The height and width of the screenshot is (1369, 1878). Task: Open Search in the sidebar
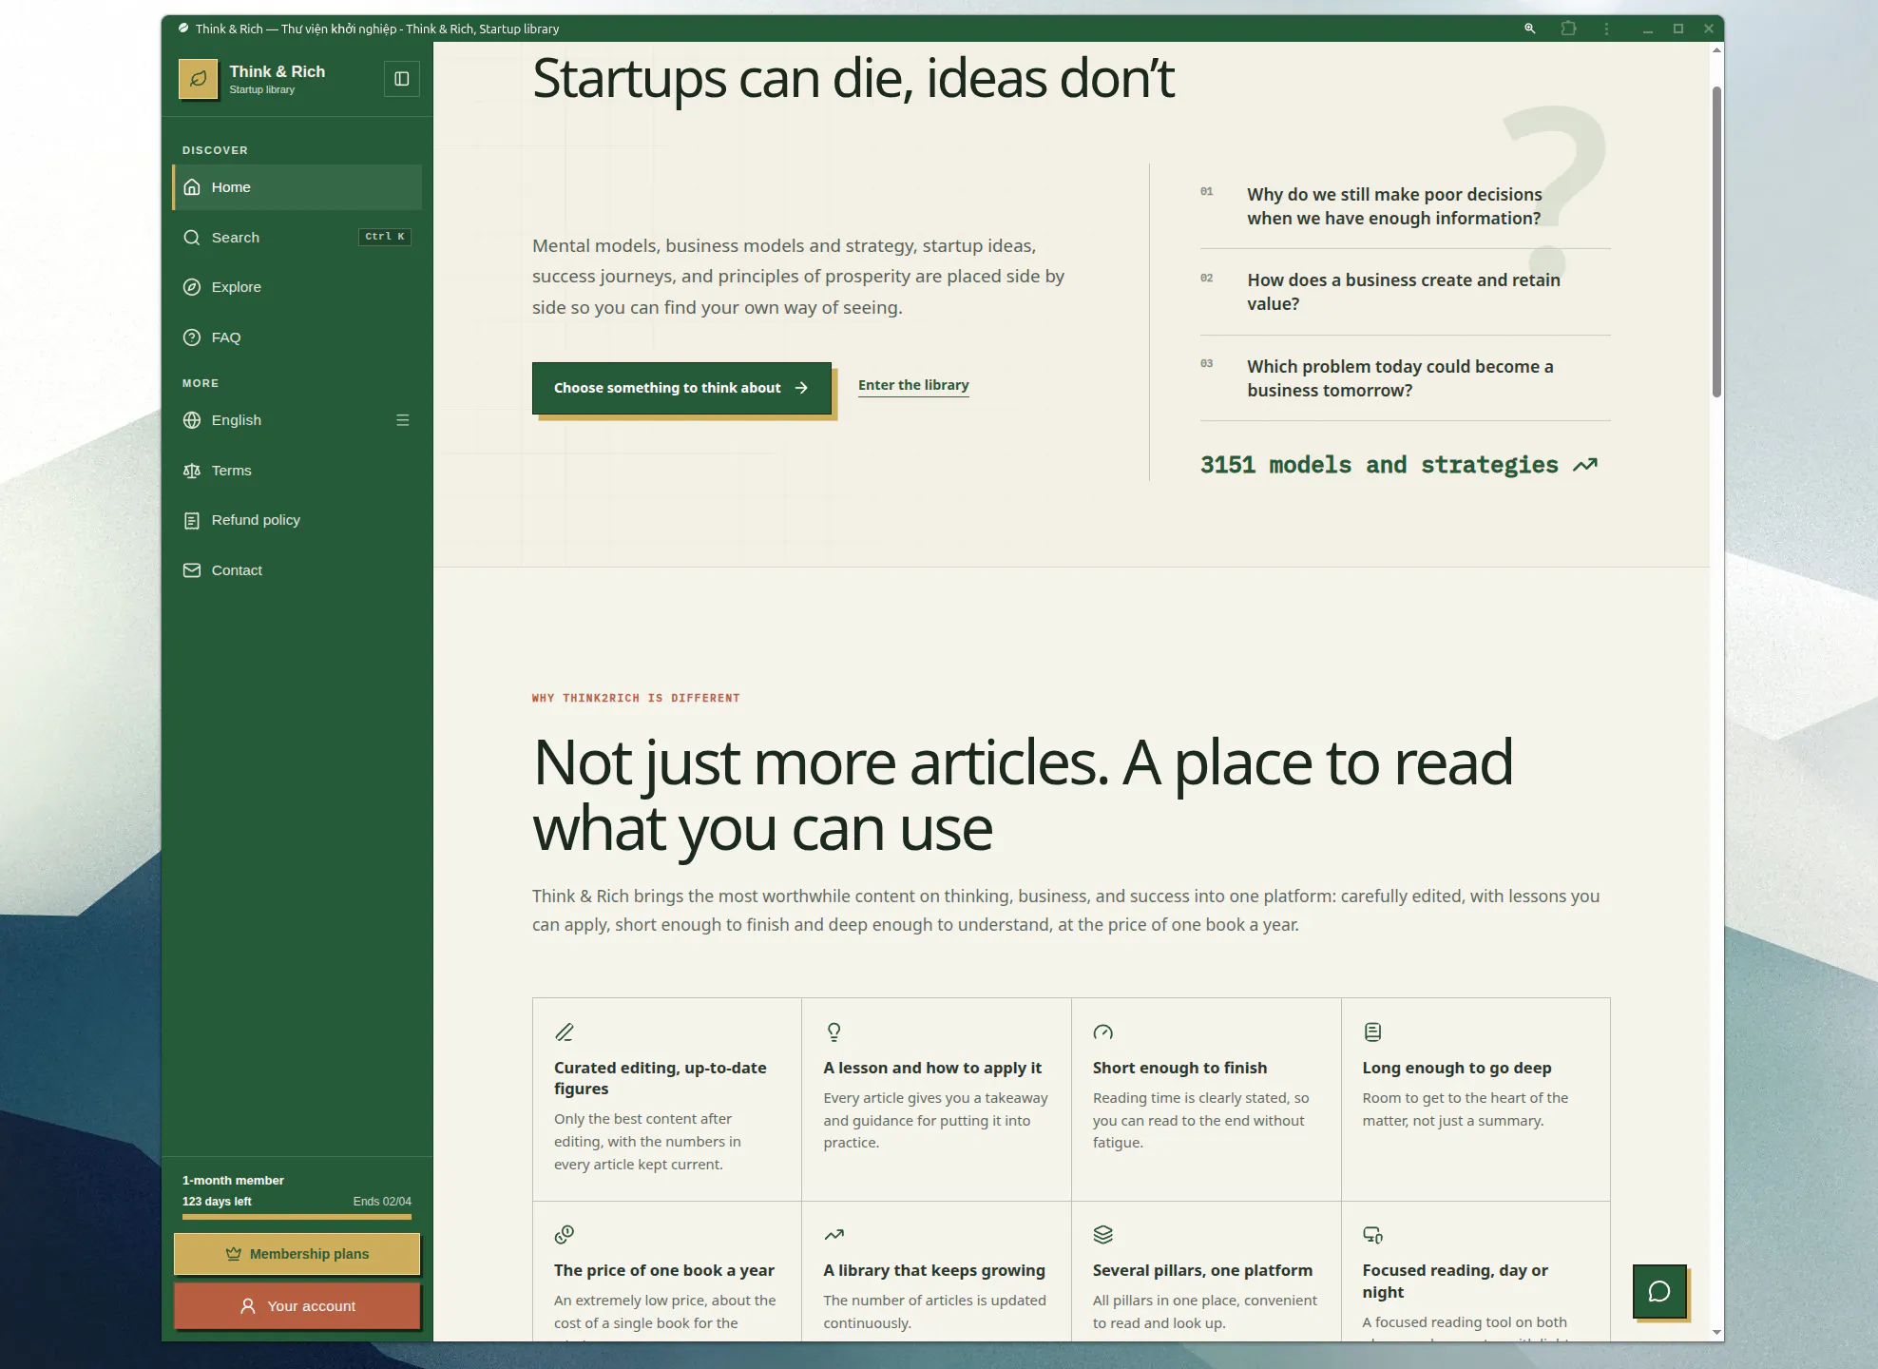297,238
